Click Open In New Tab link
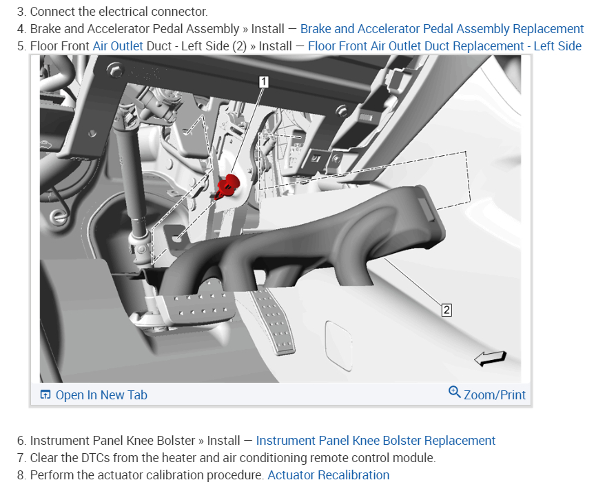This screenshot has height=489, width=616. click(x=101, y=395)
